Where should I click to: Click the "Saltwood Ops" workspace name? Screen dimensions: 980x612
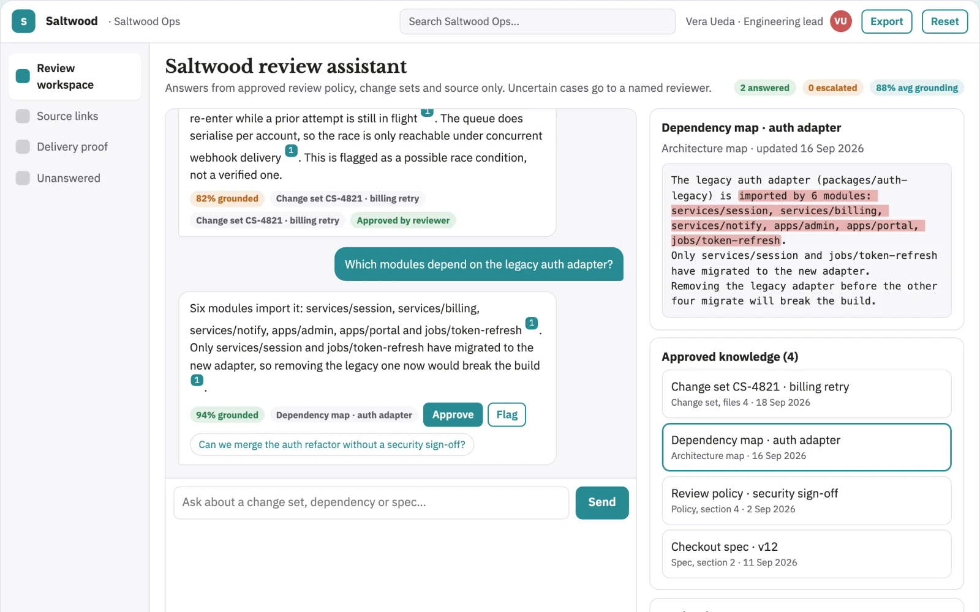pyautogui.click(x=147, y=21)
